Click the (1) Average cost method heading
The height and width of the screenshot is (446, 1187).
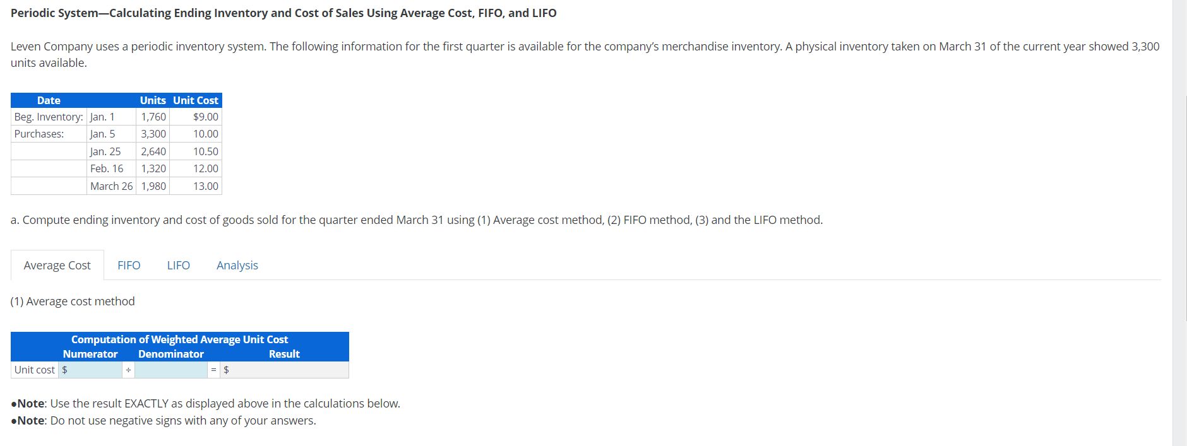(73, 301)
